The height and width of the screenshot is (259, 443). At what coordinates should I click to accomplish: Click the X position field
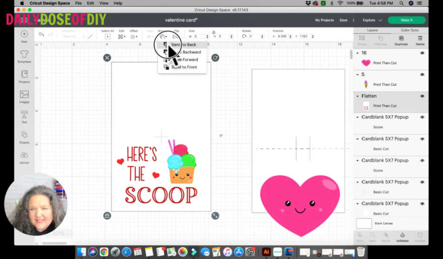click(x=282, y=36)
